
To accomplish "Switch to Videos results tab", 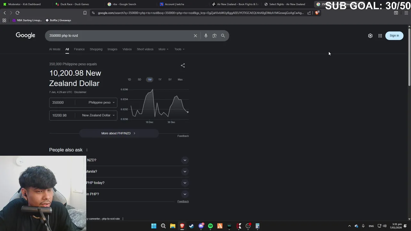I will (127, 49).
